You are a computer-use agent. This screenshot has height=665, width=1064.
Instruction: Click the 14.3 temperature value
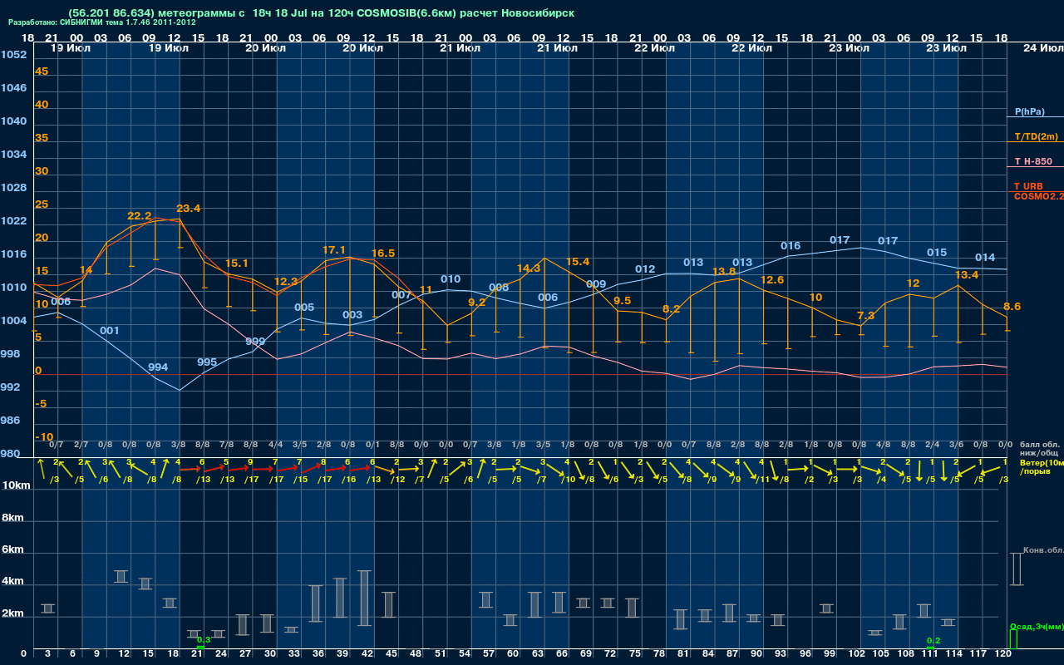(x=529, y=268)
